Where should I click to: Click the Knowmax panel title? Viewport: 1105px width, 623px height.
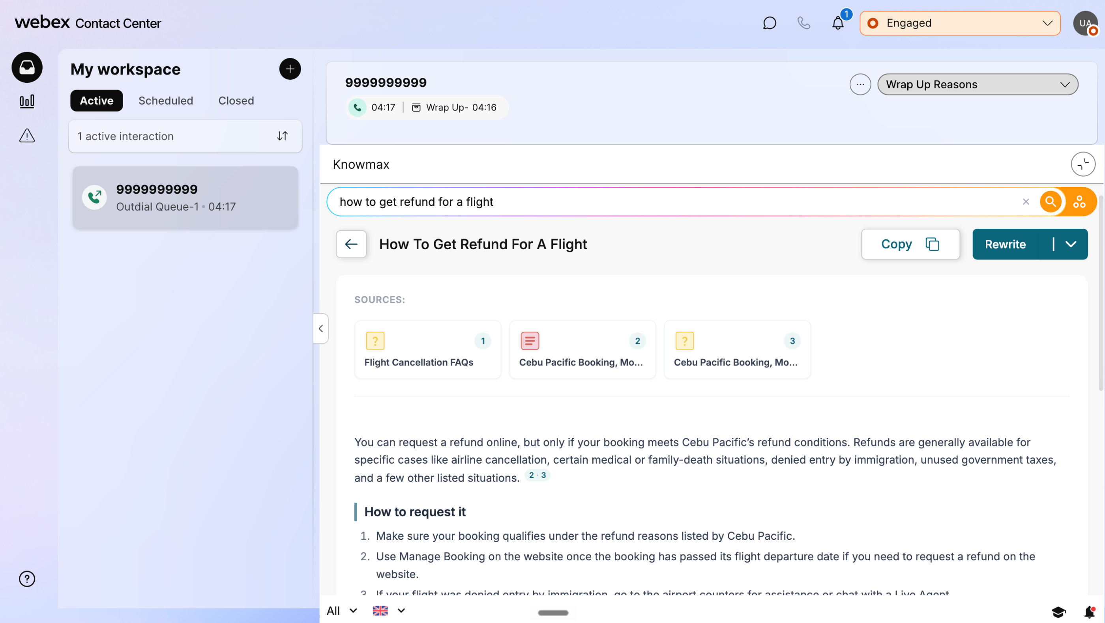[361, 164]
